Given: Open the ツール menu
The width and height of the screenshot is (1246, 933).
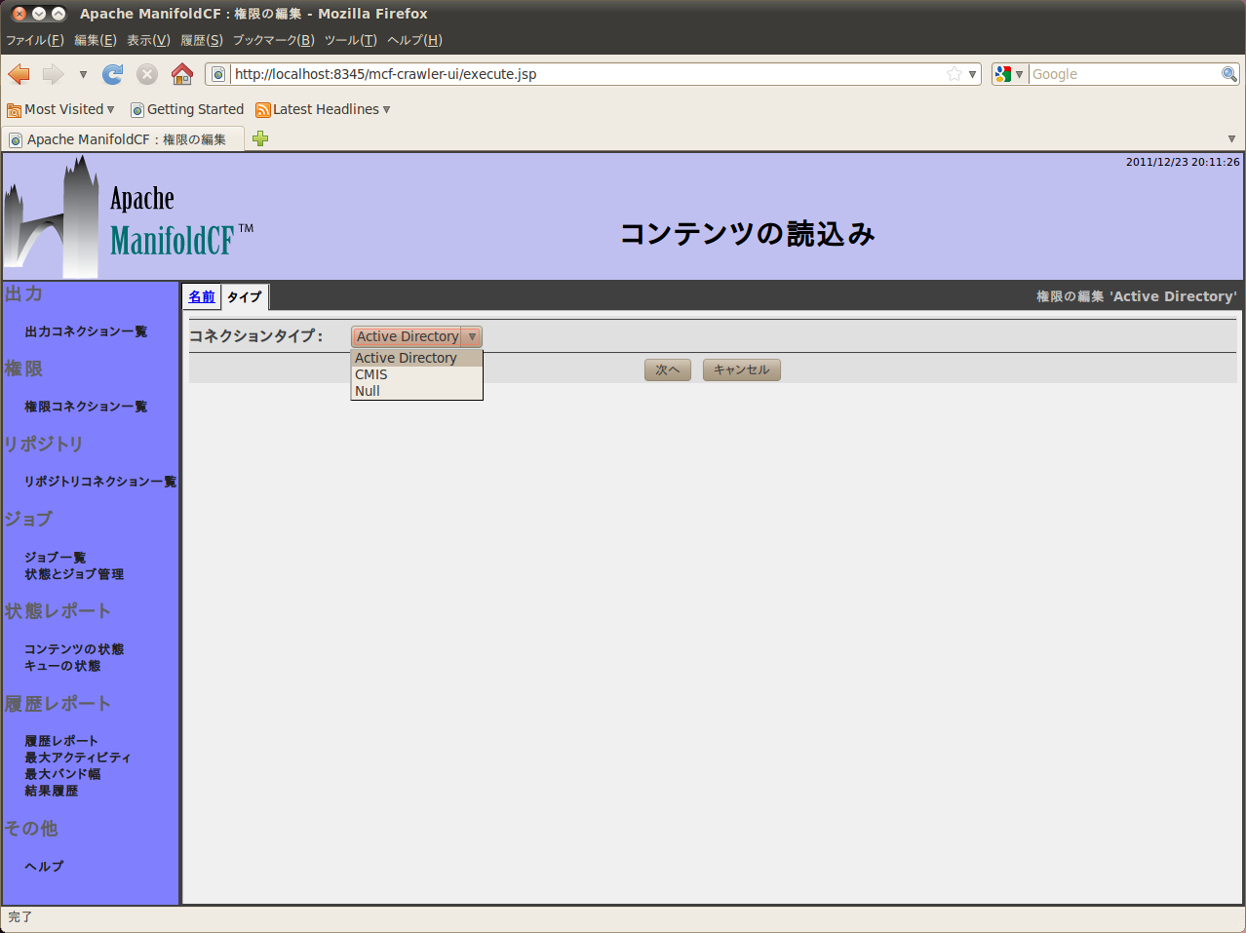Looking at the screenshot, I should point(350,40).
